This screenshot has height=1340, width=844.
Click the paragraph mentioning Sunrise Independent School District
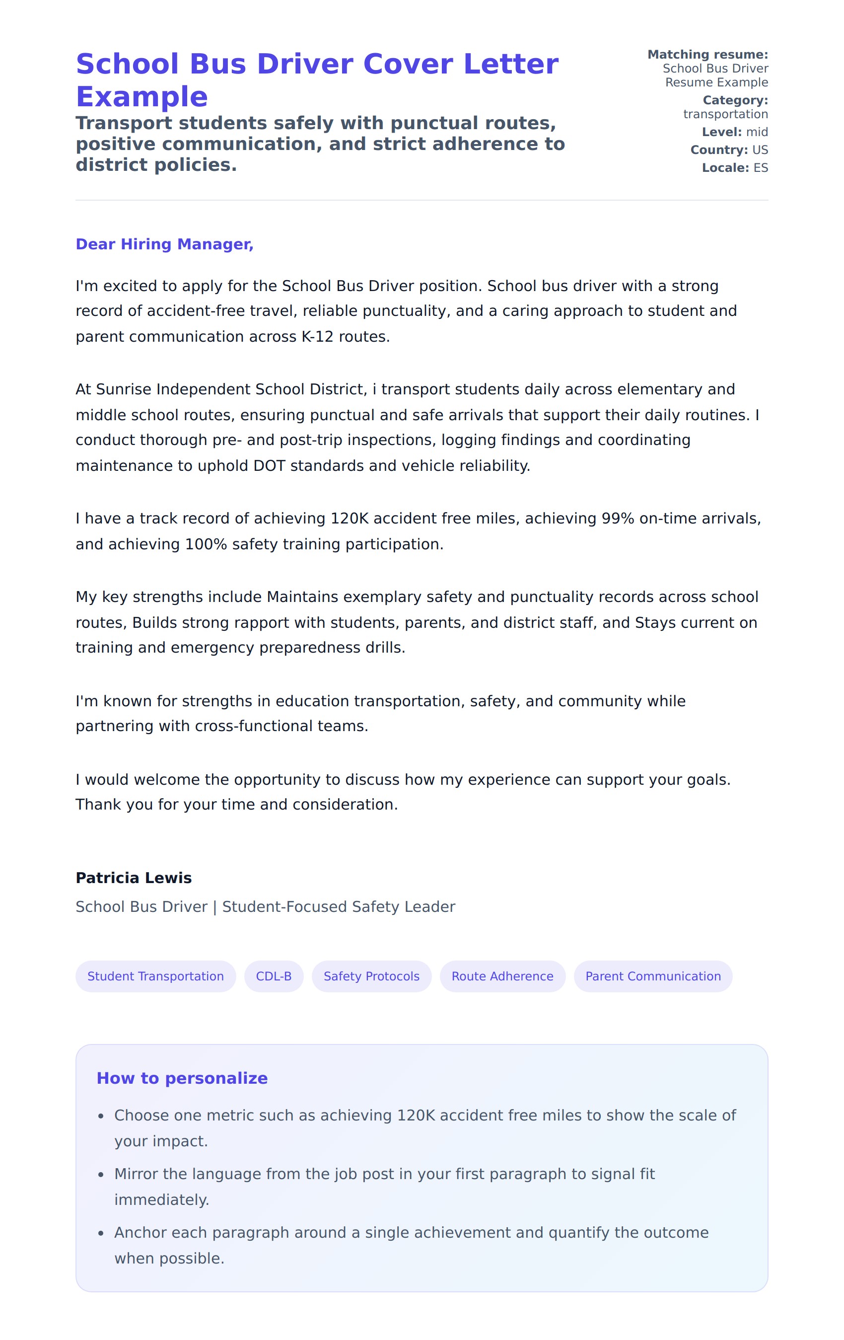coord(417,427)
